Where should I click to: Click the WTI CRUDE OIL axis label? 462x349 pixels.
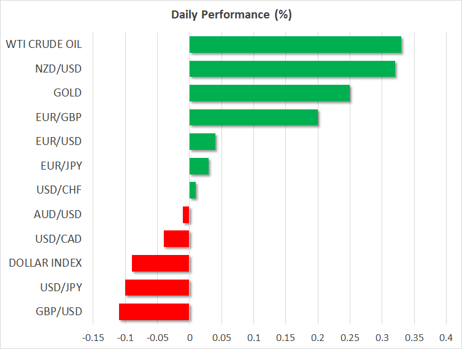coord(44,45)
